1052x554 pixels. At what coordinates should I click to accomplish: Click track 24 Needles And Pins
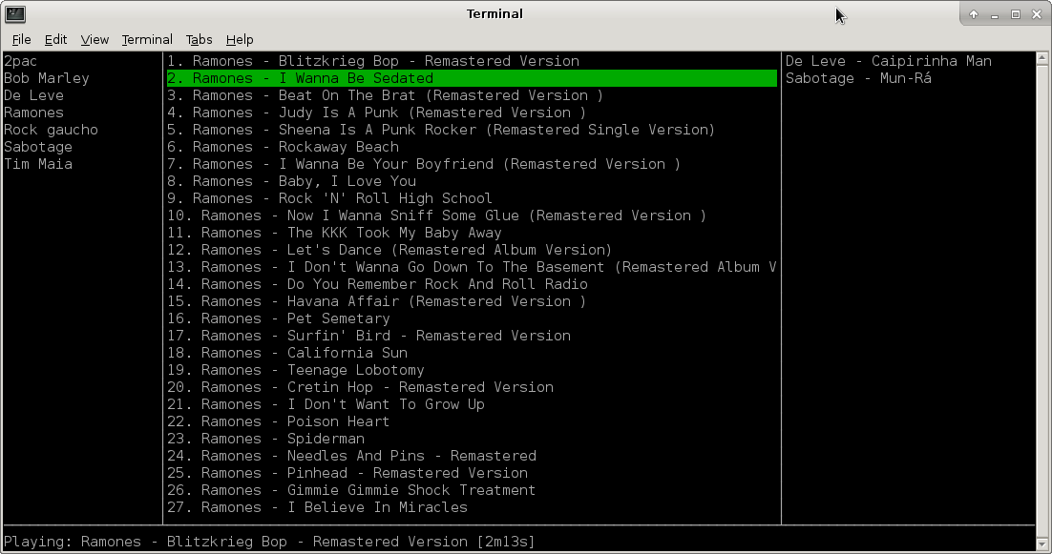coord(351,456)
